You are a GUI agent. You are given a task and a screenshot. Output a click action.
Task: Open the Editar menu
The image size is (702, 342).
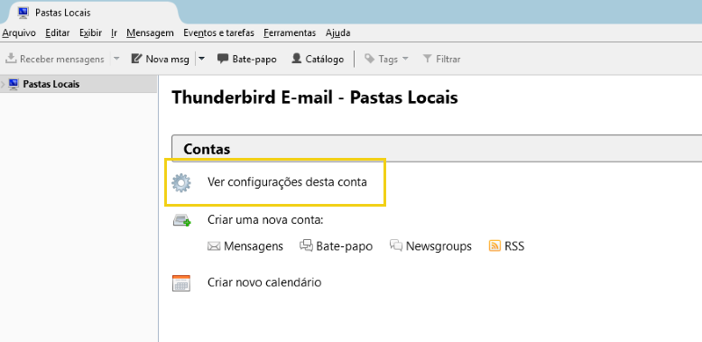(x=58, y=32)
